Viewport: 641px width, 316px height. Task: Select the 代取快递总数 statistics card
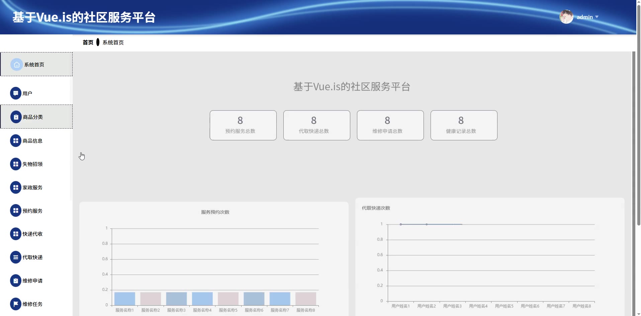coord(317,125)
